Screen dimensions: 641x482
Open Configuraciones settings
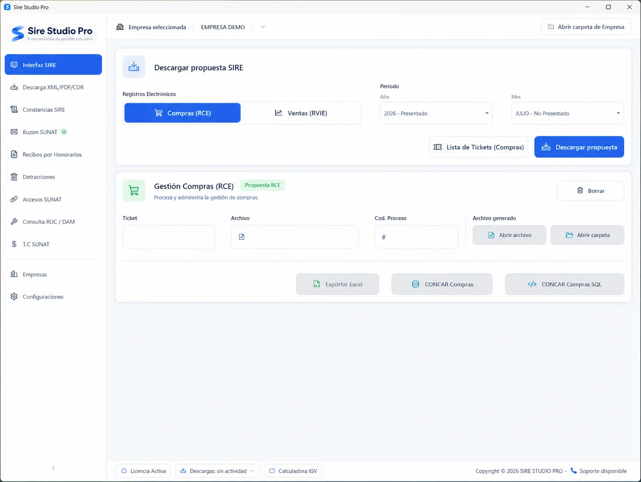53,297
